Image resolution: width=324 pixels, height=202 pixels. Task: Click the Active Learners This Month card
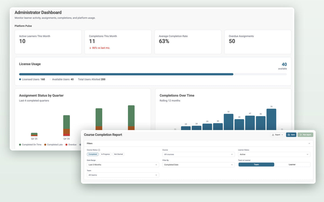(x=48, y=42)
